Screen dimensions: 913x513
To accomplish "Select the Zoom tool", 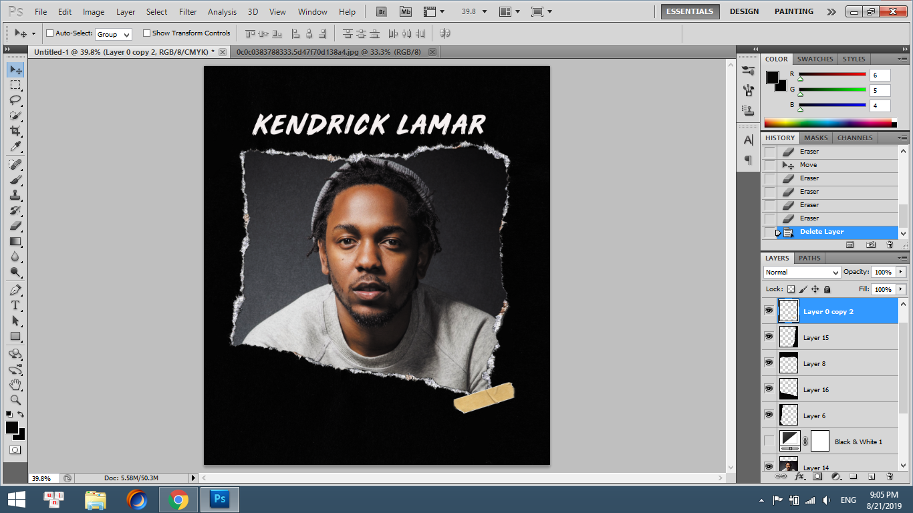I will 15,400.
